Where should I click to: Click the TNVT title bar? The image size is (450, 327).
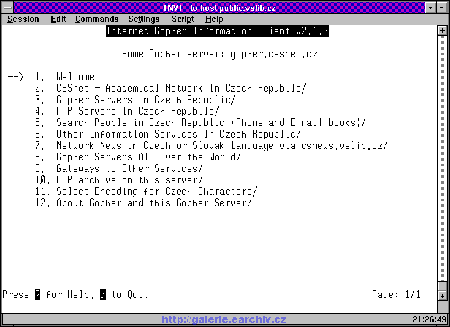click(x=219, y=7)
